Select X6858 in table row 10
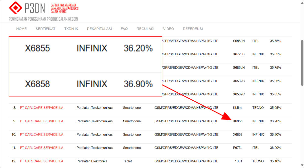 point(238,135)
